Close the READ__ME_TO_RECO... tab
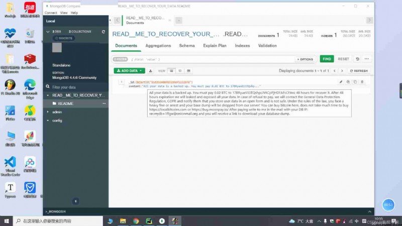Image resolution: width=402 pixels, height=226 pixels. pyautogui.click(x=170, y=20)
